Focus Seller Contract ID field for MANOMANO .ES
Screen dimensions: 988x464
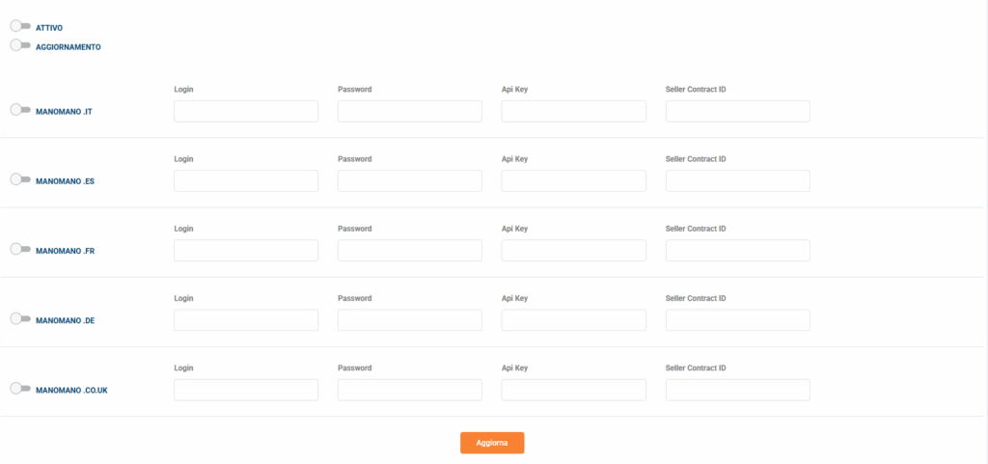pos(738,180)
